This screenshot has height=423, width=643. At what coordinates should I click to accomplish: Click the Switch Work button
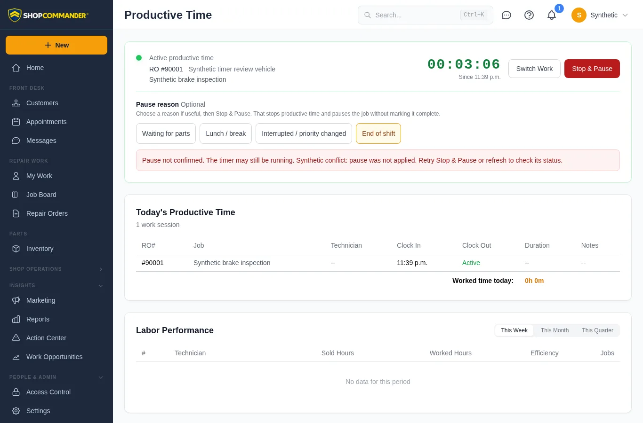[534, 69]
